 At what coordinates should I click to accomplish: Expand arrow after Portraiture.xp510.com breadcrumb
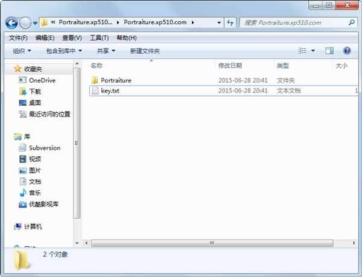[x=193, y=22]
